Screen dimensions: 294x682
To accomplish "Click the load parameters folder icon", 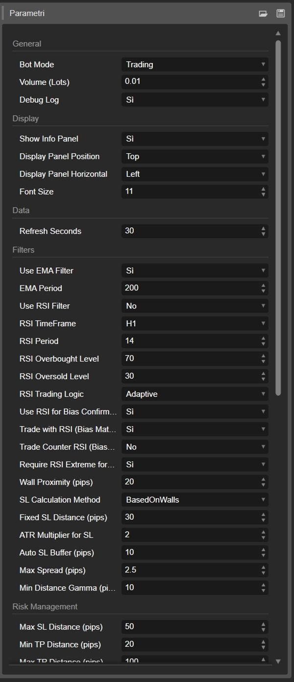I will click(x=263, y=14).
